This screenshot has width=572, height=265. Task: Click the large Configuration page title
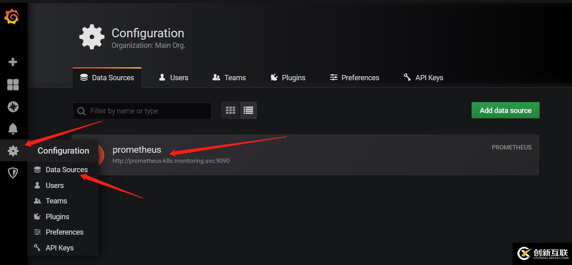click(148, 33)
